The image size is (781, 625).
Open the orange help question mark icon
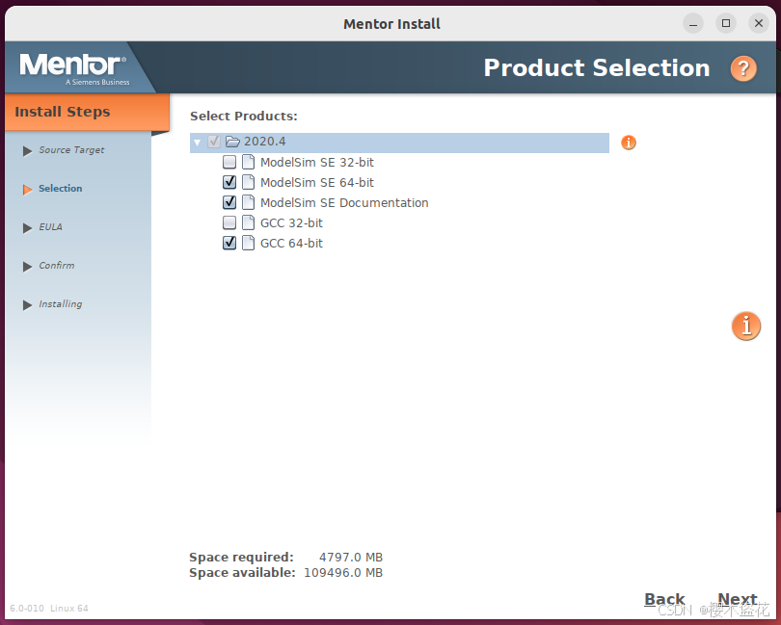(743, 68)
